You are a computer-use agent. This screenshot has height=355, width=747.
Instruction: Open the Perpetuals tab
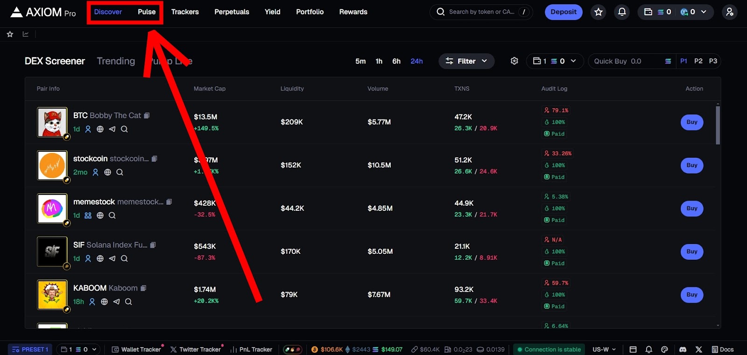pos(232,12)
